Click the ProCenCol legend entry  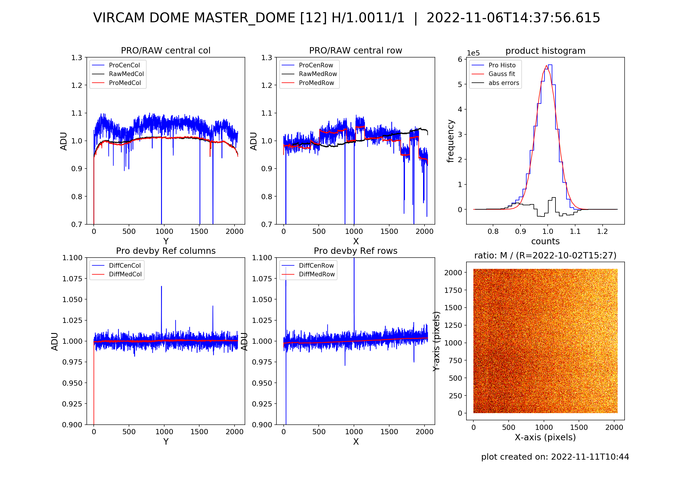tap(124, 65)
